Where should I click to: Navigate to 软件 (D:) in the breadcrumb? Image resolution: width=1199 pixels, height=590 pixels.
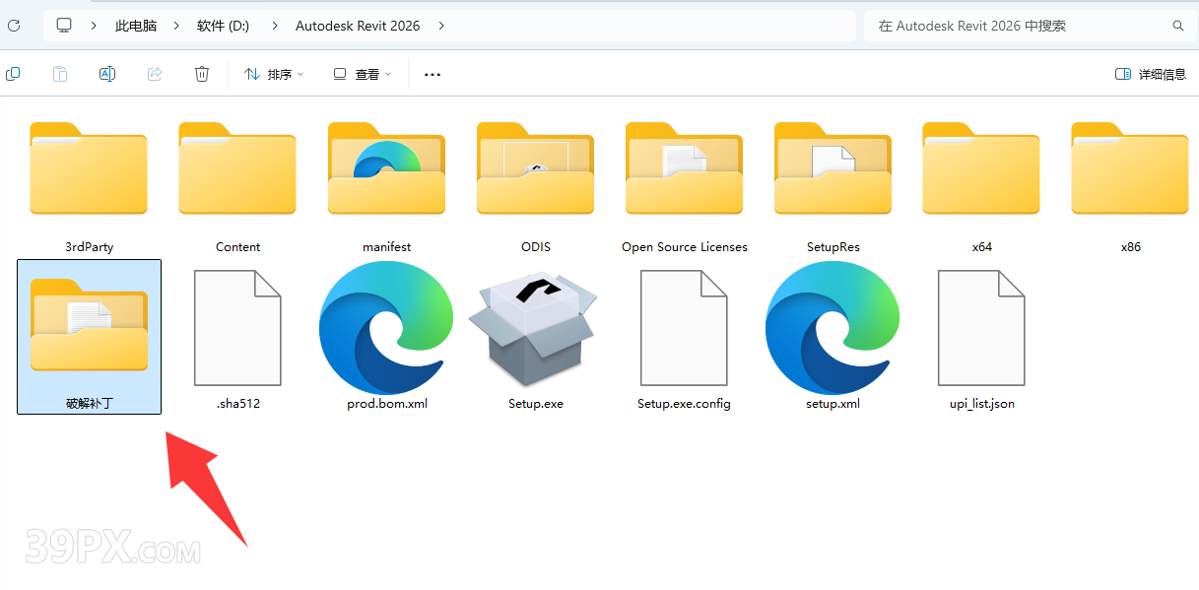click(223, 26)
